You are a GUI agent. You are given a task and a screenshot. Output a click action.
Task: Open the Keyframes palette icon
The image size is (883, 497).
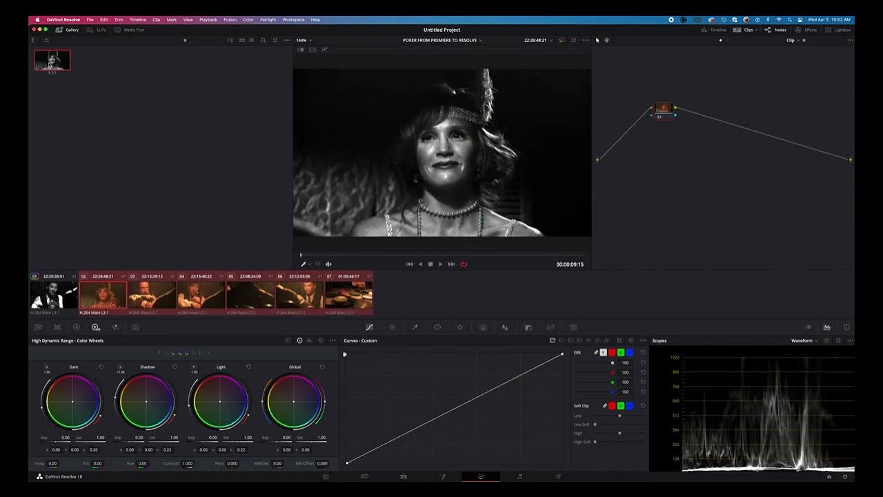click(808, 327)
